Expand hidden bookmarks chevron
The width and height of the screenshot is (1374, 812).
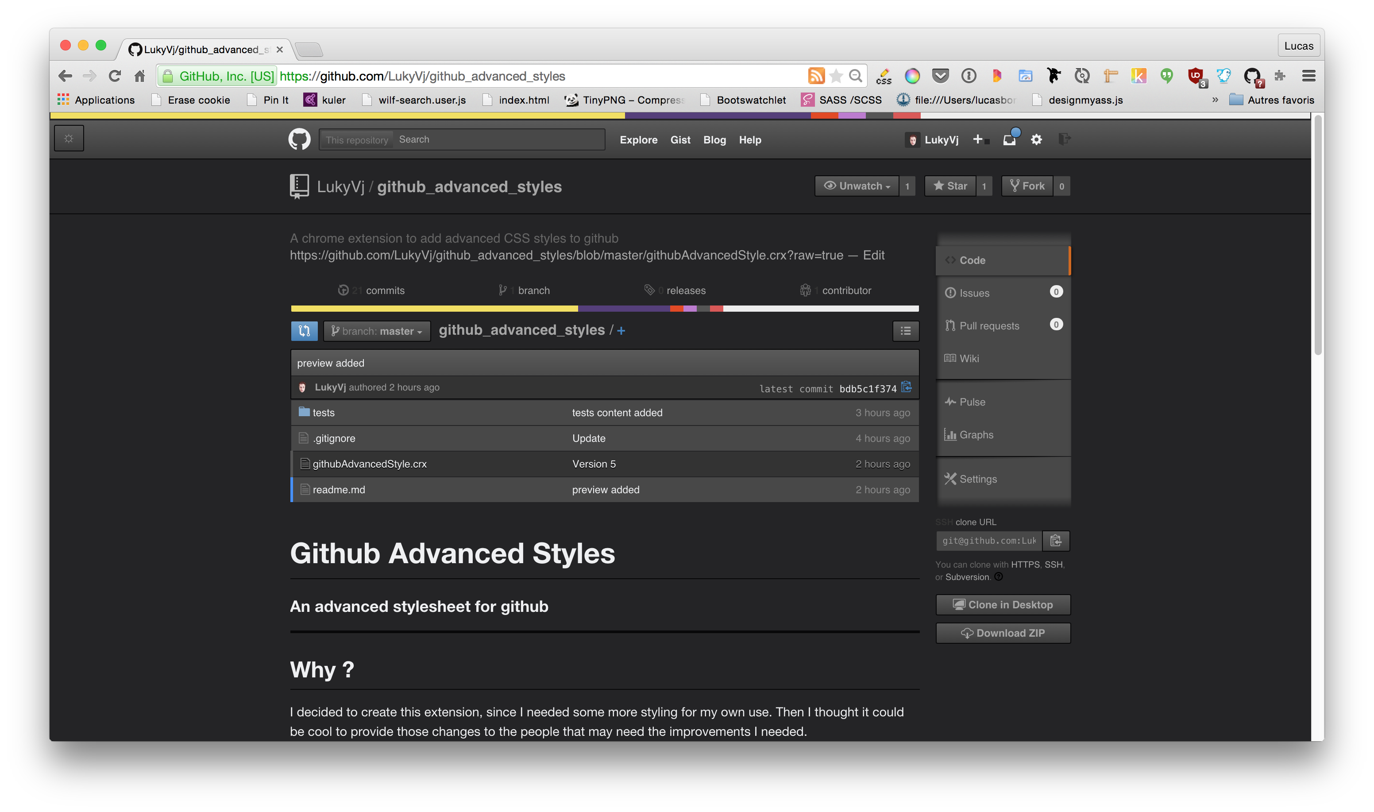tap(1215, 100)
